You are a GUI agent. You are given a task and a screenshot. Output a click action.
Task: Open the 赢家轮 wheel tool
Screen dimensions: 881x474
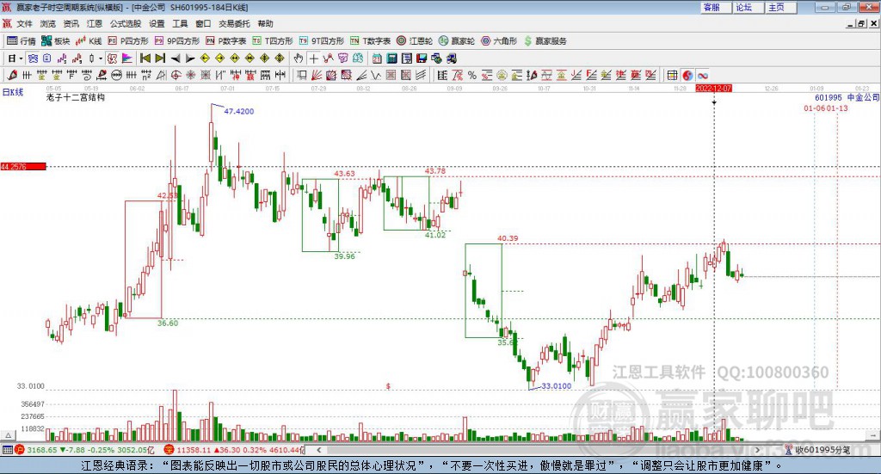457,41
